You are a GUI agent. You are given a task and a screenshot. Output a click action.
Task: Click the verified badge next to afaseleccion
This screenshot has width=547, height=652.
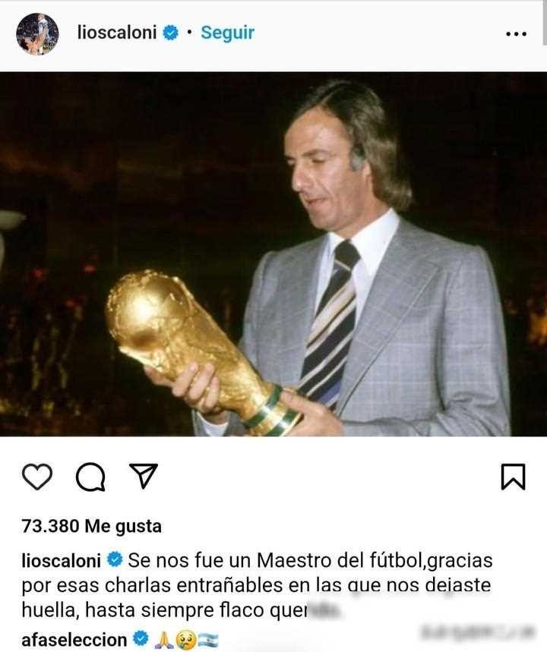pyautogui.click(x=141, y=638)
